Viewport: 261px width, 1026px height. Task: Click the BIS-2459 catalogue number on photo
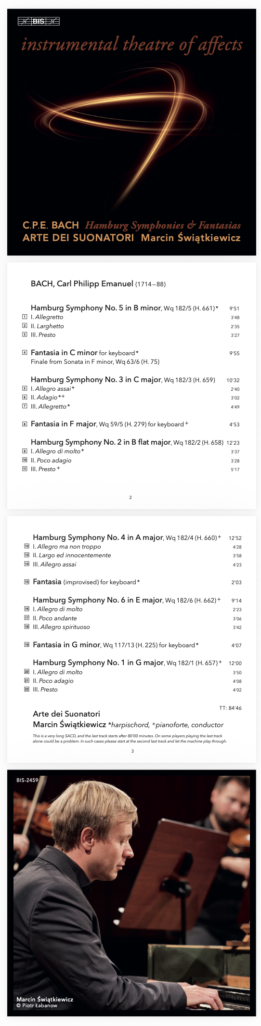point(27,780)
